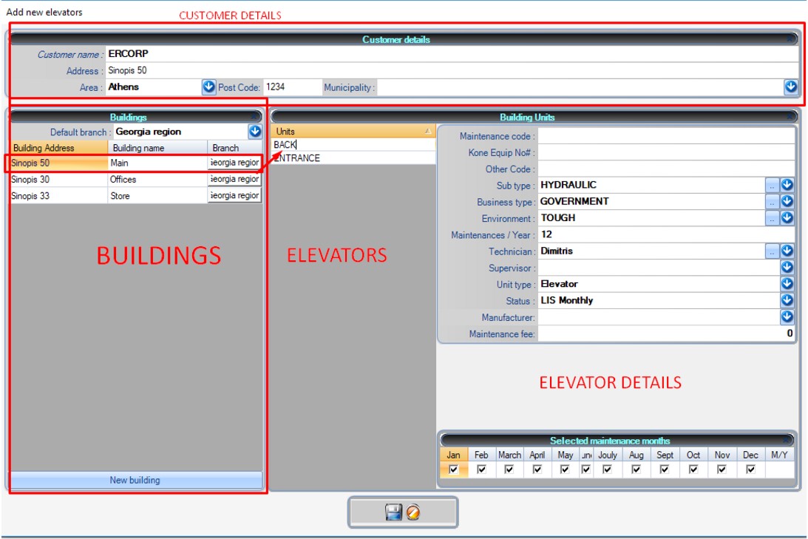The height and width of the screenshot is (539, 808).
Task: Click the orange cancel icon
Action: coord(413,512)
